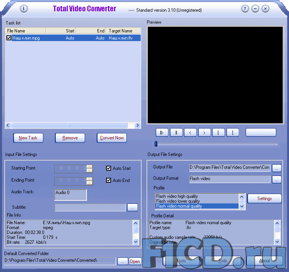Uncheck the Наш клип.mpg task checkbox
Viewport: 289px width, 272px height.
[x=9, y=38]
